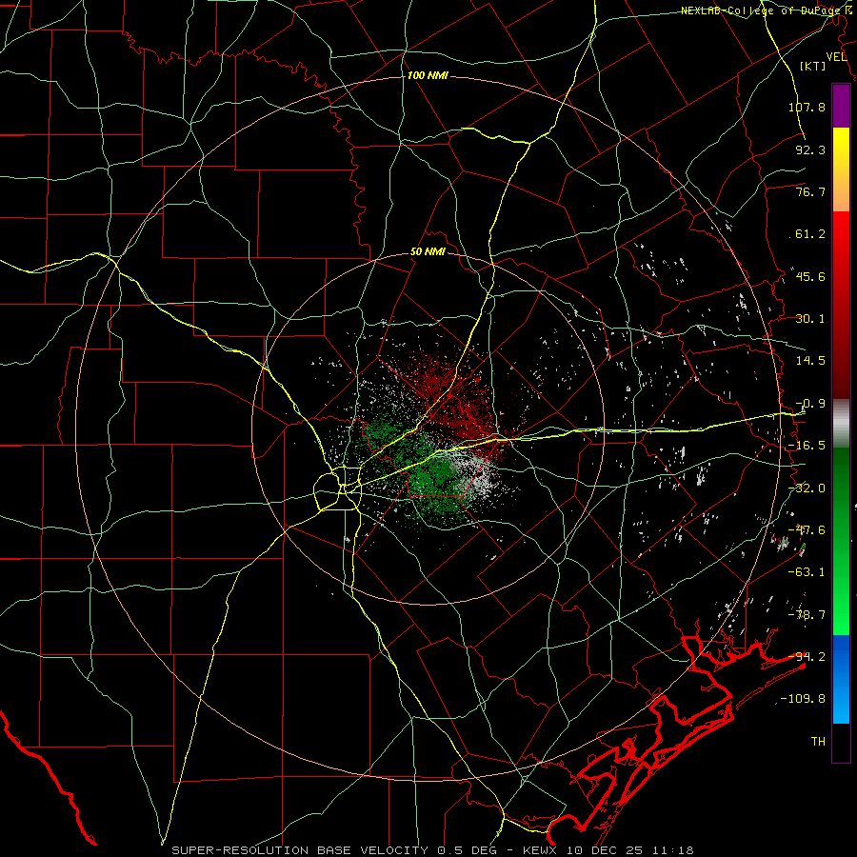Select the 61.2 scale value

coord(810,234)
